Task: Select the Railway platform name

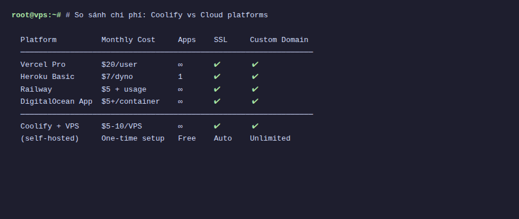Action: coord(36,90)
